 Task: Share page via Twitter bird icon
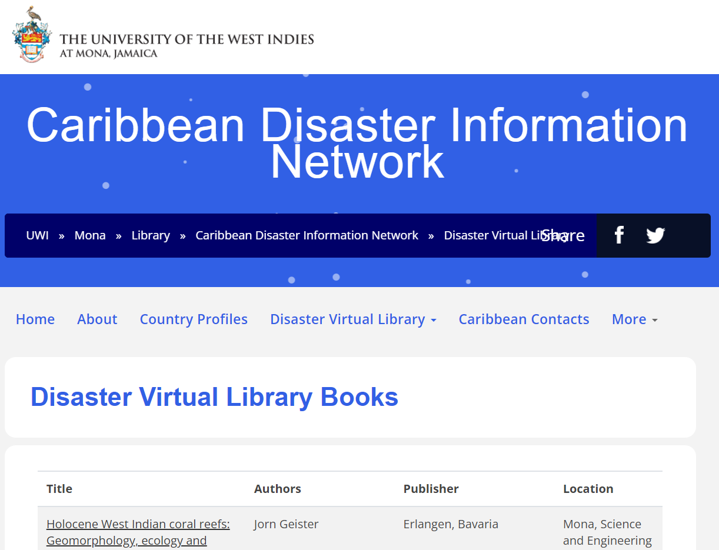click(x=655, y=235)
